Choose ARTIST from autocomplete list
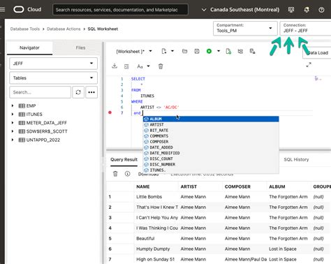The image size is (331, 264). tap(211, 124)
